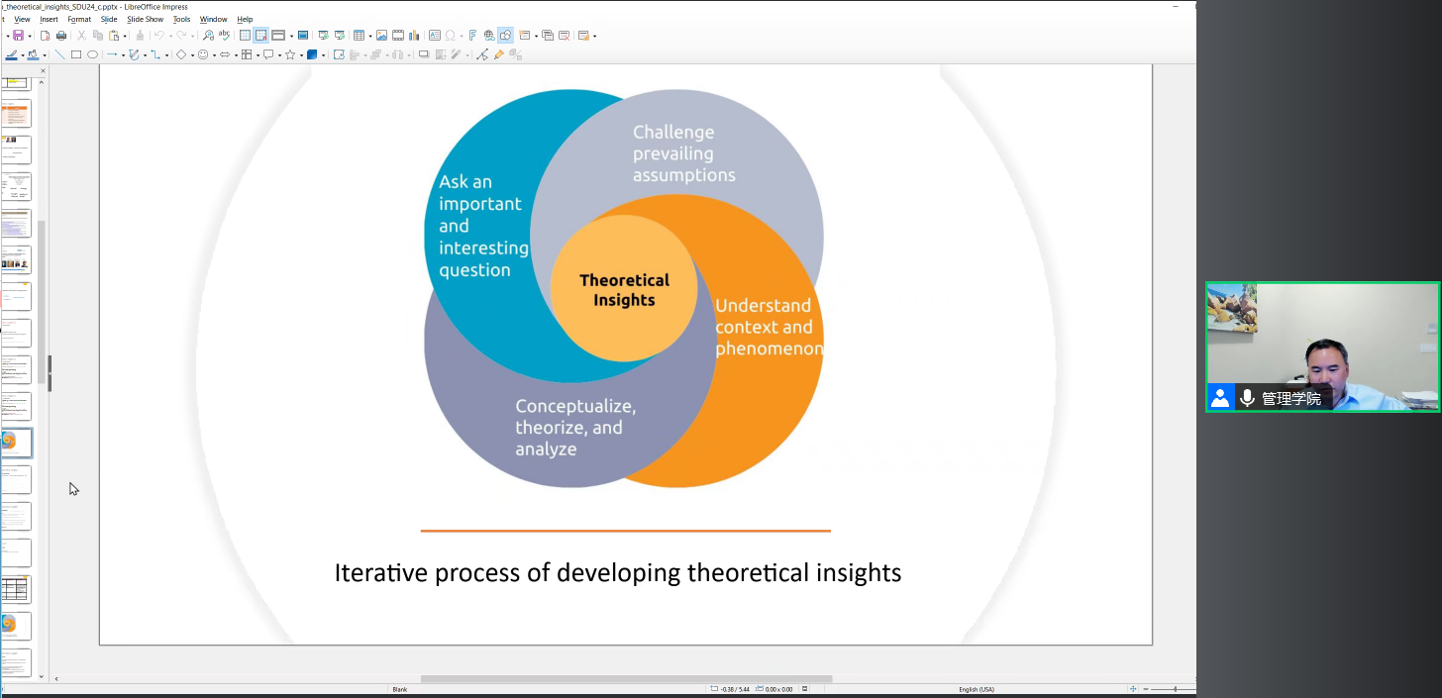Click the Print icon
Image resolution: width=1442 pixels, height=698 pixels.
[61, 36]
